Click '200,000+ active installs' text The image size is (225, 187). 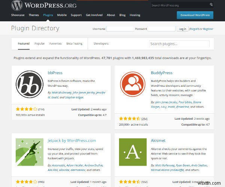pyautogui.click(x=133, y=125)
